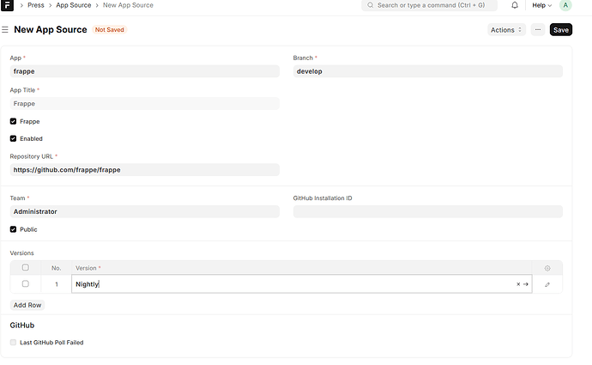Focus the Repository URL field
592x365 pixels.
click(145, 170)
